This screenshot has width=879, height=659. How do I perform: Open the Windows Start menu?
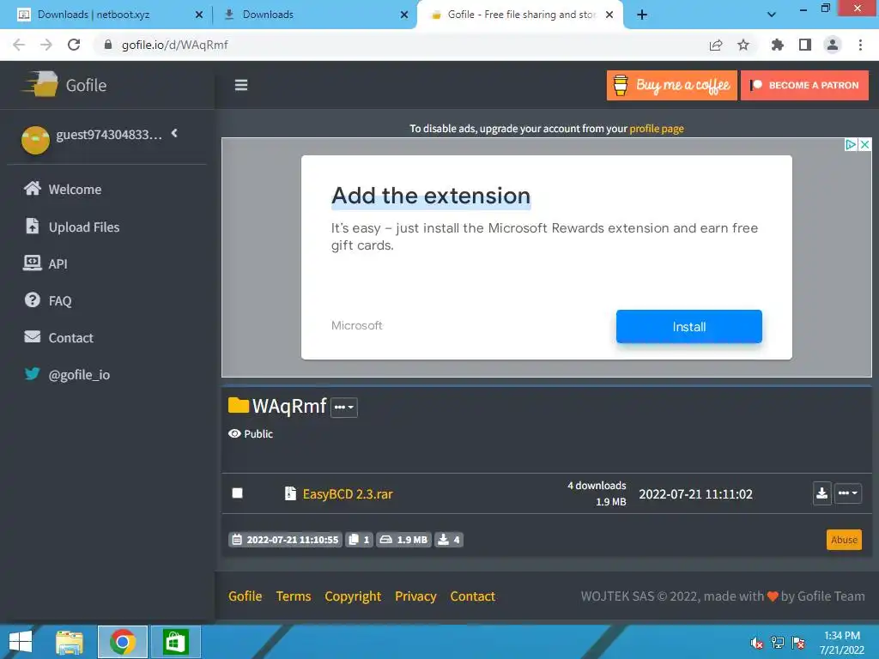21,642
